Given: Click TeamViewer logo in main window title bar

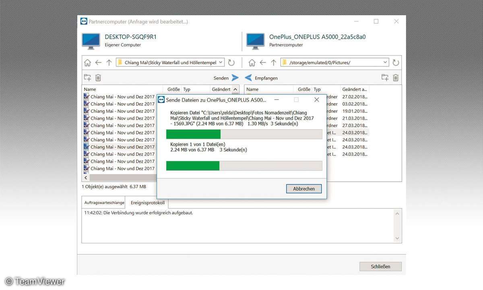Looking at the screenshot, I should coord(84,21).
